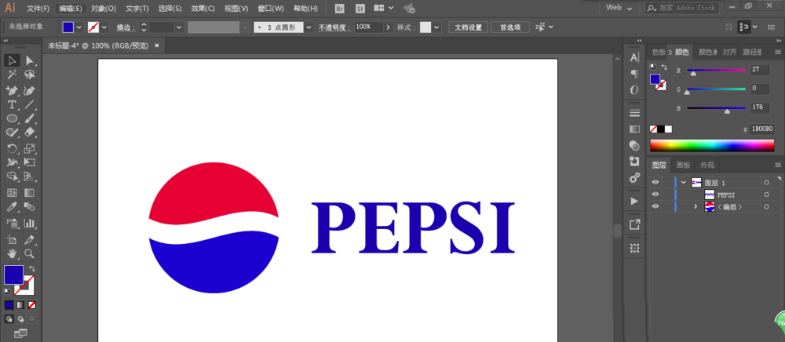Click target circle for PEPSI layer
Screen dimensions: 785x342
pyautogui.click(x=766, y=195)
